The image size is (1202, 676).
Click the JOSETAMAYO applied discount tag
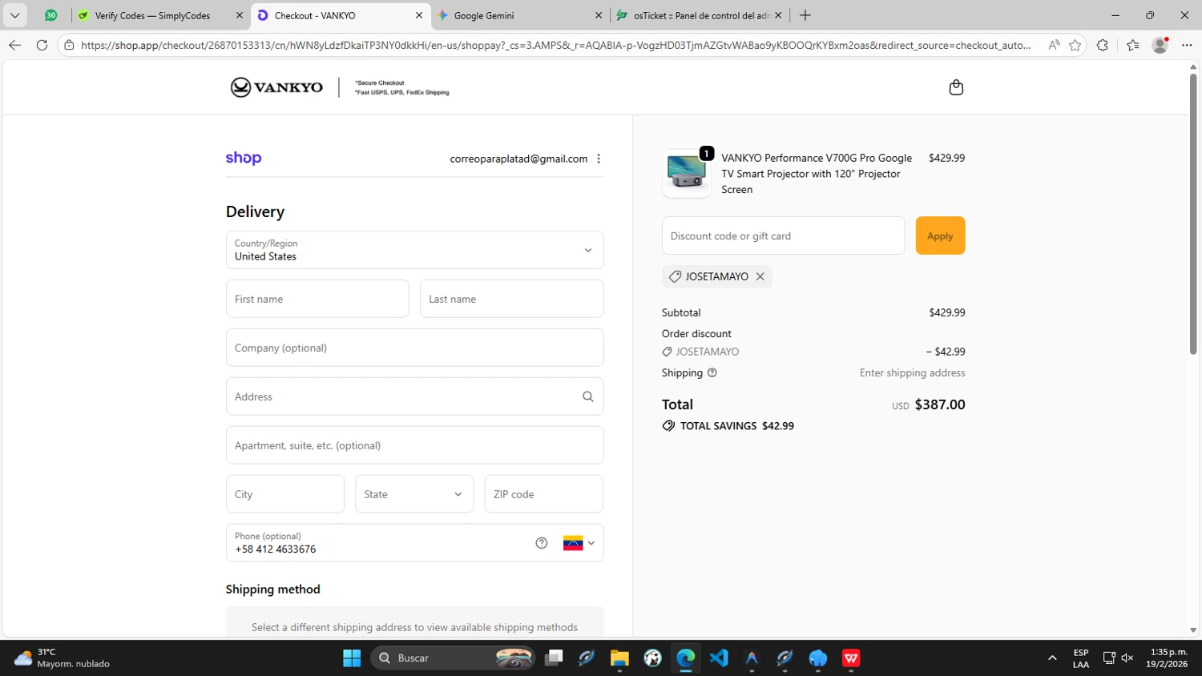716,276
